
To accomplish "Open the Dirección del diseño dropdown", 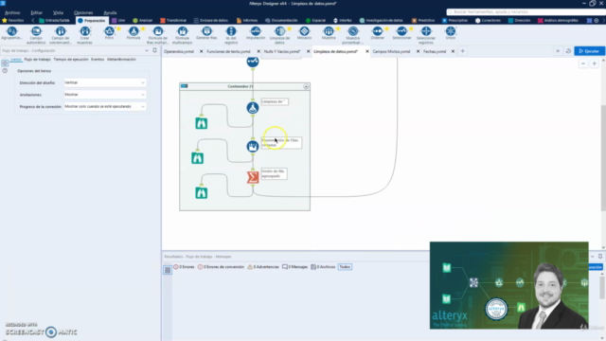I will [105, 82].
